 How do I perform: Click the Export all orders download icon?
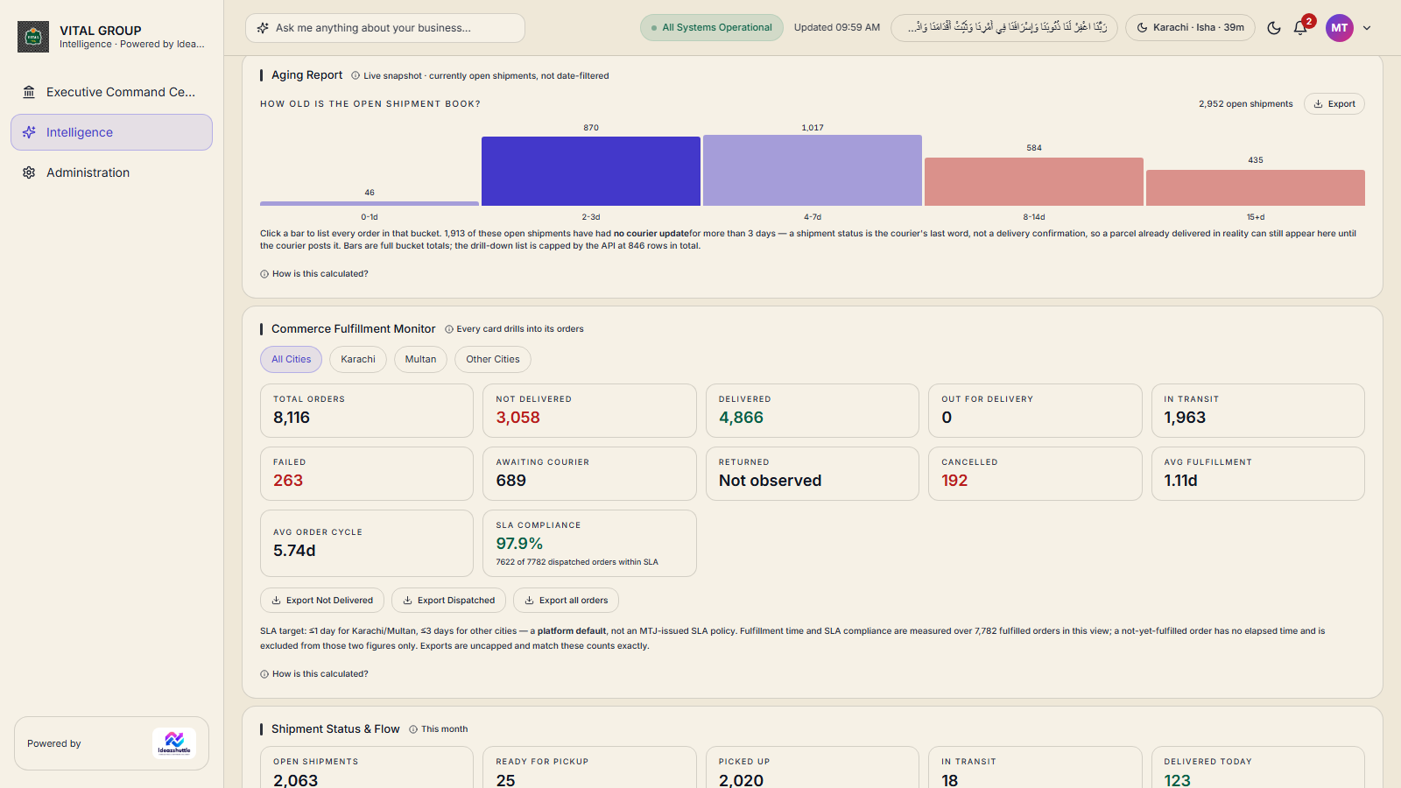click(x=529, y=601)
